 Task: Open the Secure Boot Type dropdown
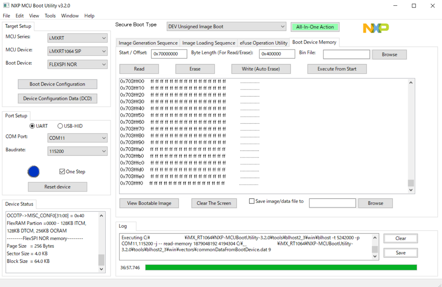click(x=227, y=27)
